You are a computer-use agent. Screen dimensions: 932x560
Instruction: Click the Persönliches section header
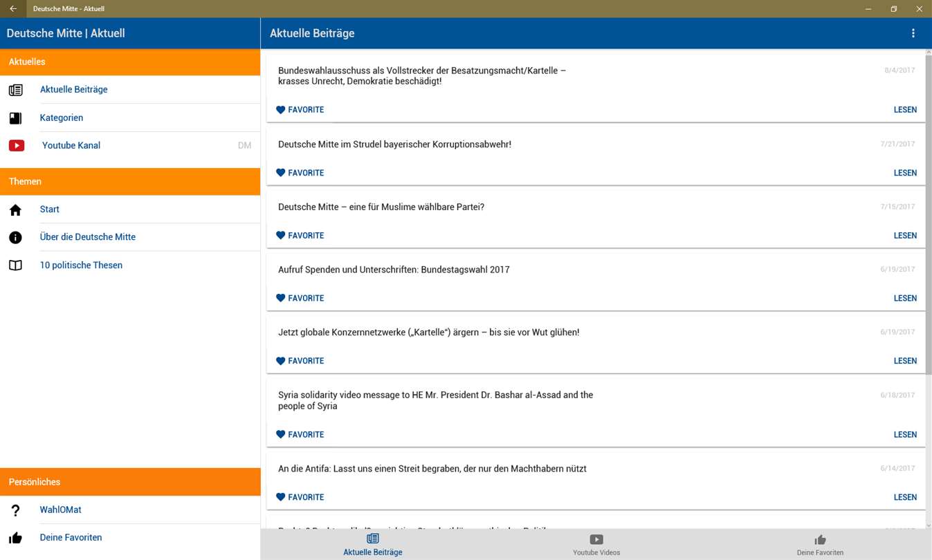pyautogui.click(x=130, y=482)
